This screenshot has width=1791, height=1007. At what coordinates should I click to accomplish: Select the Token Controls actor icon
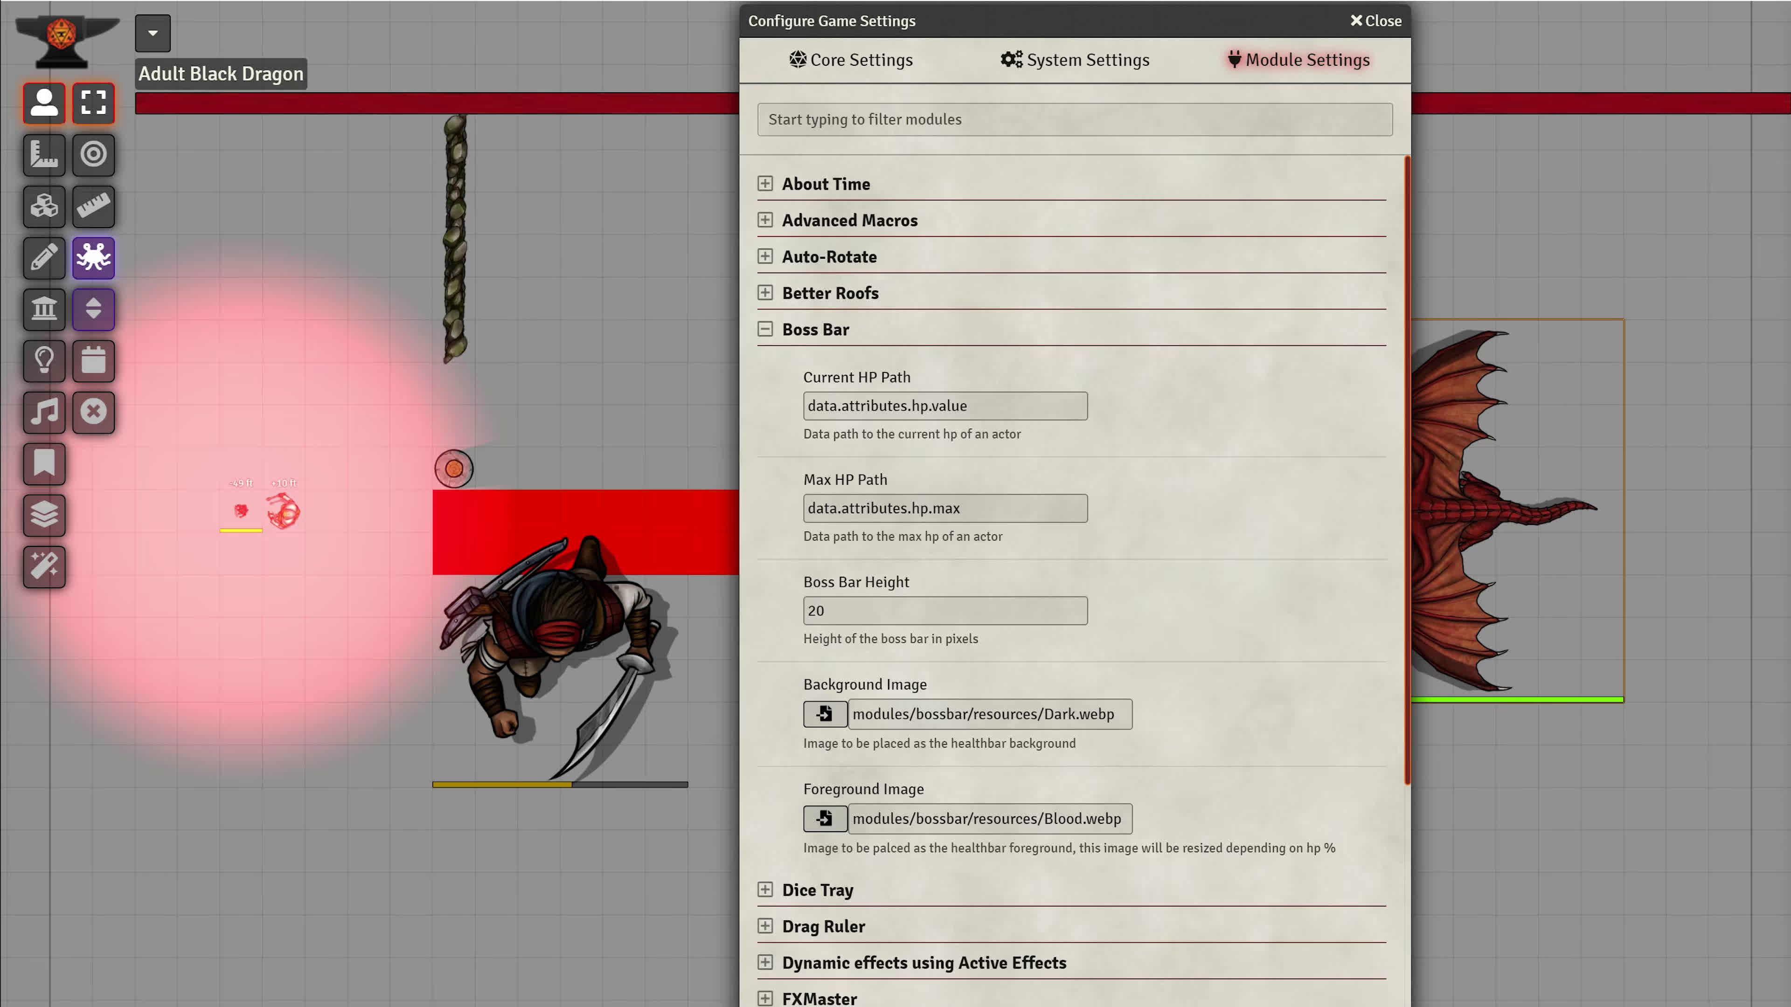pyautogui.click(x=44, y=103)
